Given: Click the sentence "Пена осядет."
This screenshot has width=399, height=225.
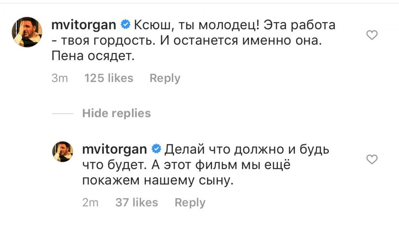Looking at the screenshot, I should (93, 56).
